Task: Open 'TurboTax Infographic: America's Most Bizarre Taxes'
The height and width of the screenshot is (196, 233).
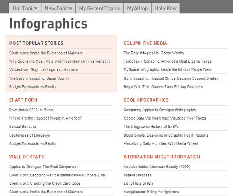Action: click(x=168, y=61)
